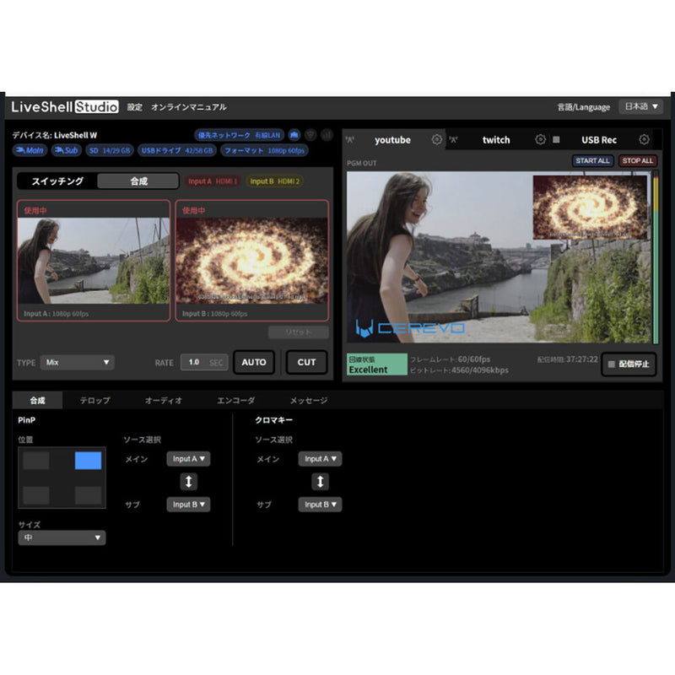The width and height of the screenshot is (675, 675).
Task: Select bottom-left PinP position
Action: (x=36, y=495)
